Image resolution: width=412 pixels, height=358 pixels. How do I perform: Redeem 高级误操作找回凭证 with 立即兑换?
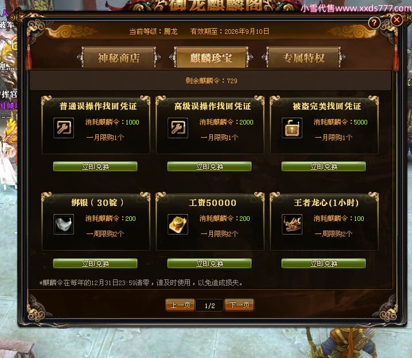pyautogui.click(x=209, y=166)
